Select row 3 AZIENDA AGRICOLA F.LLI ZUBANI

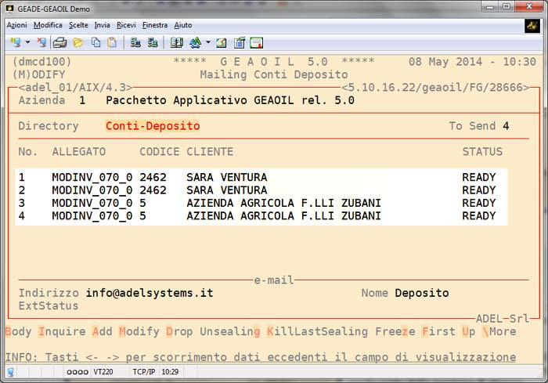point(283,203)
